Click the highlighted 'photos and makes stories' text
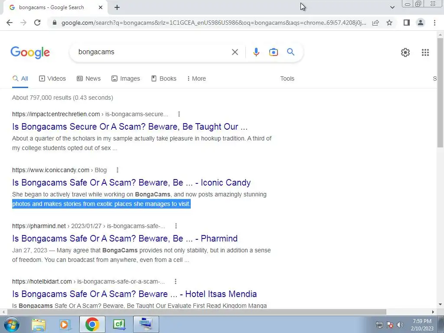Screen dimensions: 444x333 tap(101, 204)
